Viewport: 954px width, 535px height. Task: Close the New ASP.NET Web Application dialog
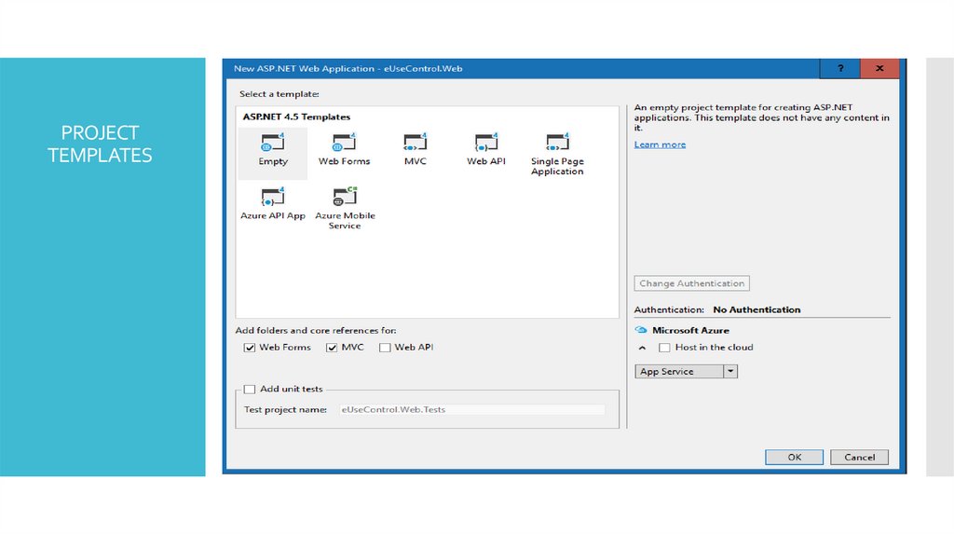pyautogui.click(x=879, y=68)
